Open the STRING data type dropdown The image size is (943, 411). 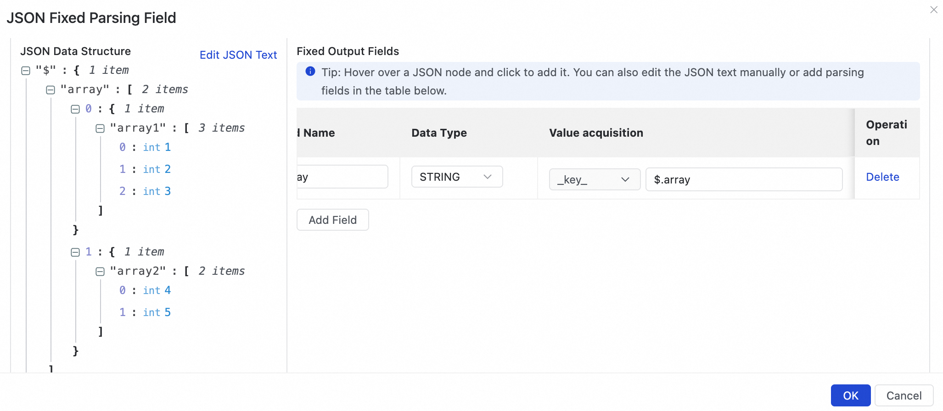[457, 177]
